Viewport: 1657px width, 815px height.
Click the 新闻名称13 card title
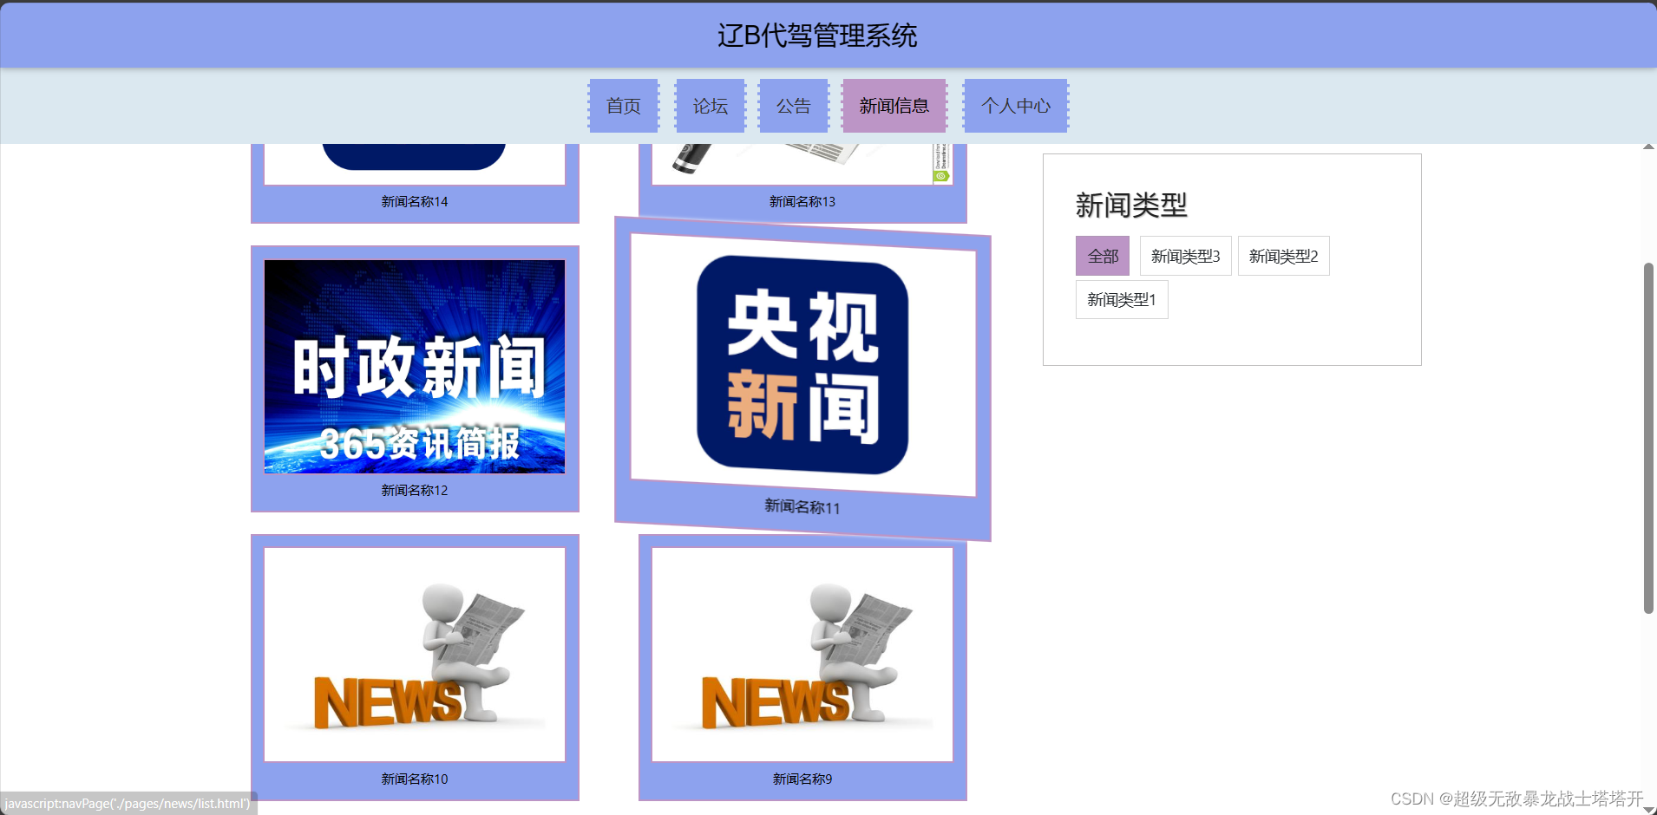[x=802, y=201]
